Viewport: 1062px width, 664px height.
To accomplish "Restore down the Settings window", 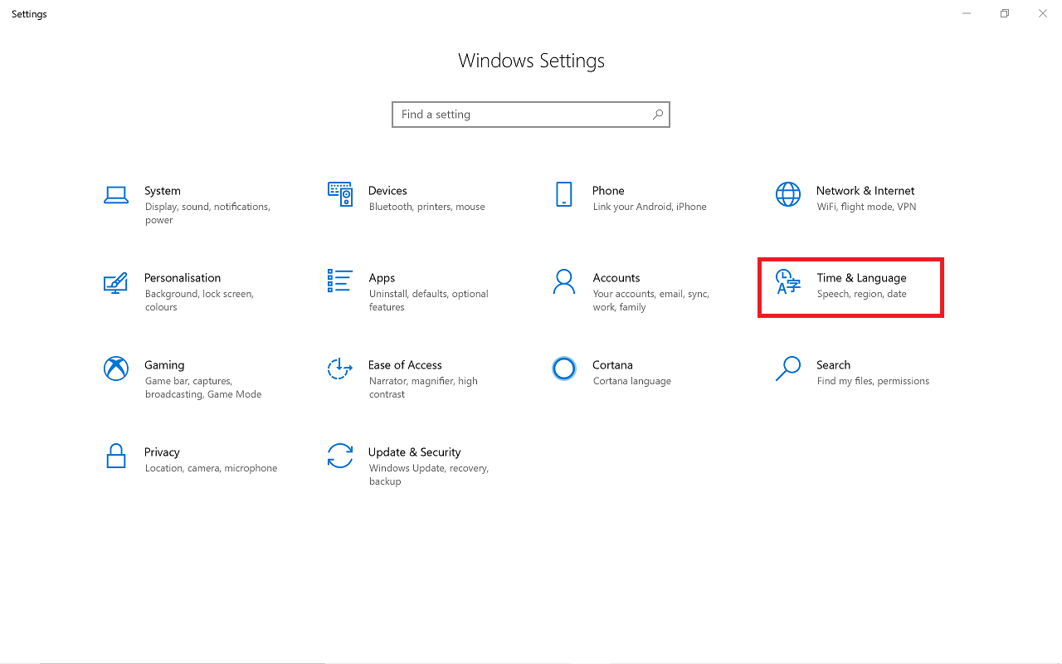I will tap(1005, 13).
